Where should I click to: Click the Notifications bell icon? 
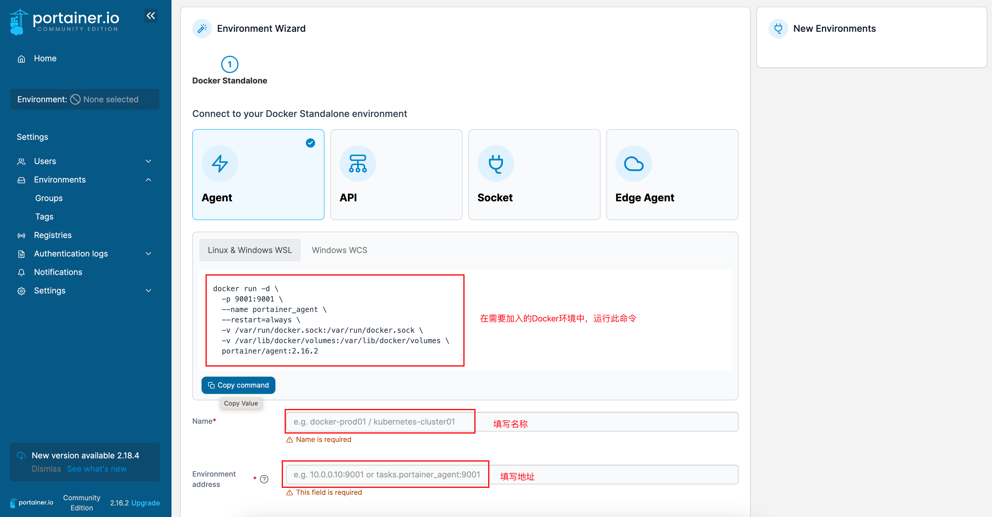point(22,272)
